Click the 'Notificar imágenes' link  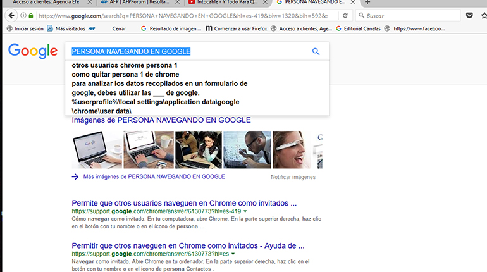tap(293, 177)
